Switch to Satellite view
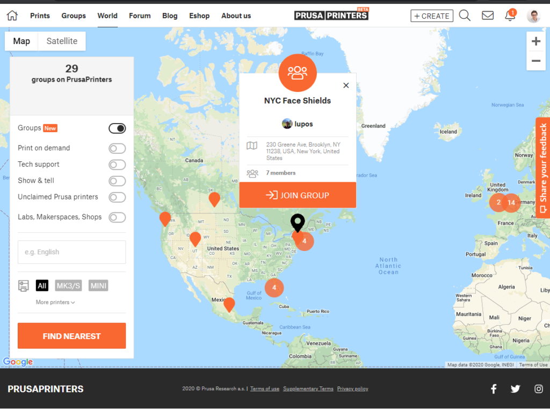Image resolution: width=550 pixels, height=409 pixels. coord(62,41)
